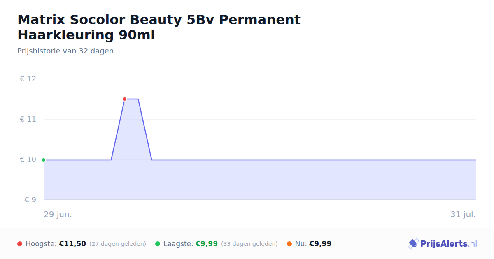The image size is (494, 259).
Task: Click the PrijsAlerts price tag logo icon
Action: [413, 244]
